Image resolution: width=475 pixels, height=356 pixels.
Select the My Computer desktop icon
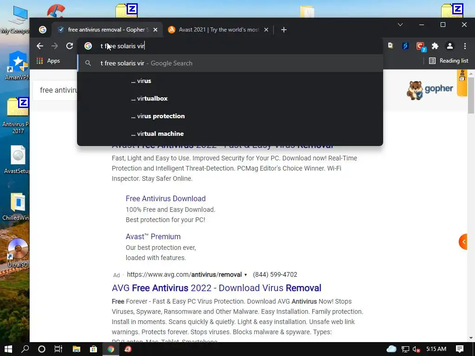point(17,19)
